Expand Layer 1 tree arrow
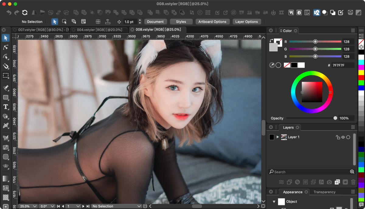 tap(278, 137)
